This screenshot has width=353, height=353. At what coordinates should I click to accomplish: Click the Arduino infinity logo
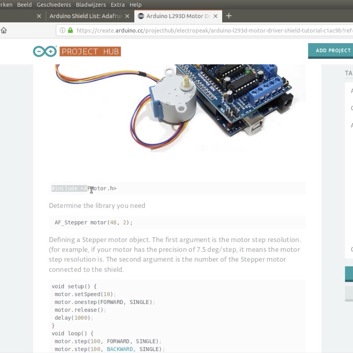(45, 51)
